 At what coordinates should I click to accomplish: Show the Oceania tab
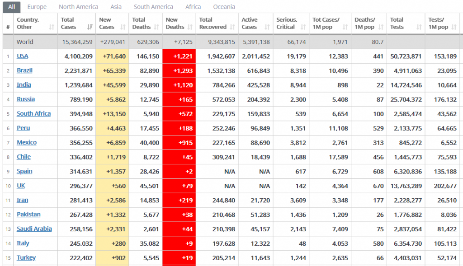click(x=224, y=7)
